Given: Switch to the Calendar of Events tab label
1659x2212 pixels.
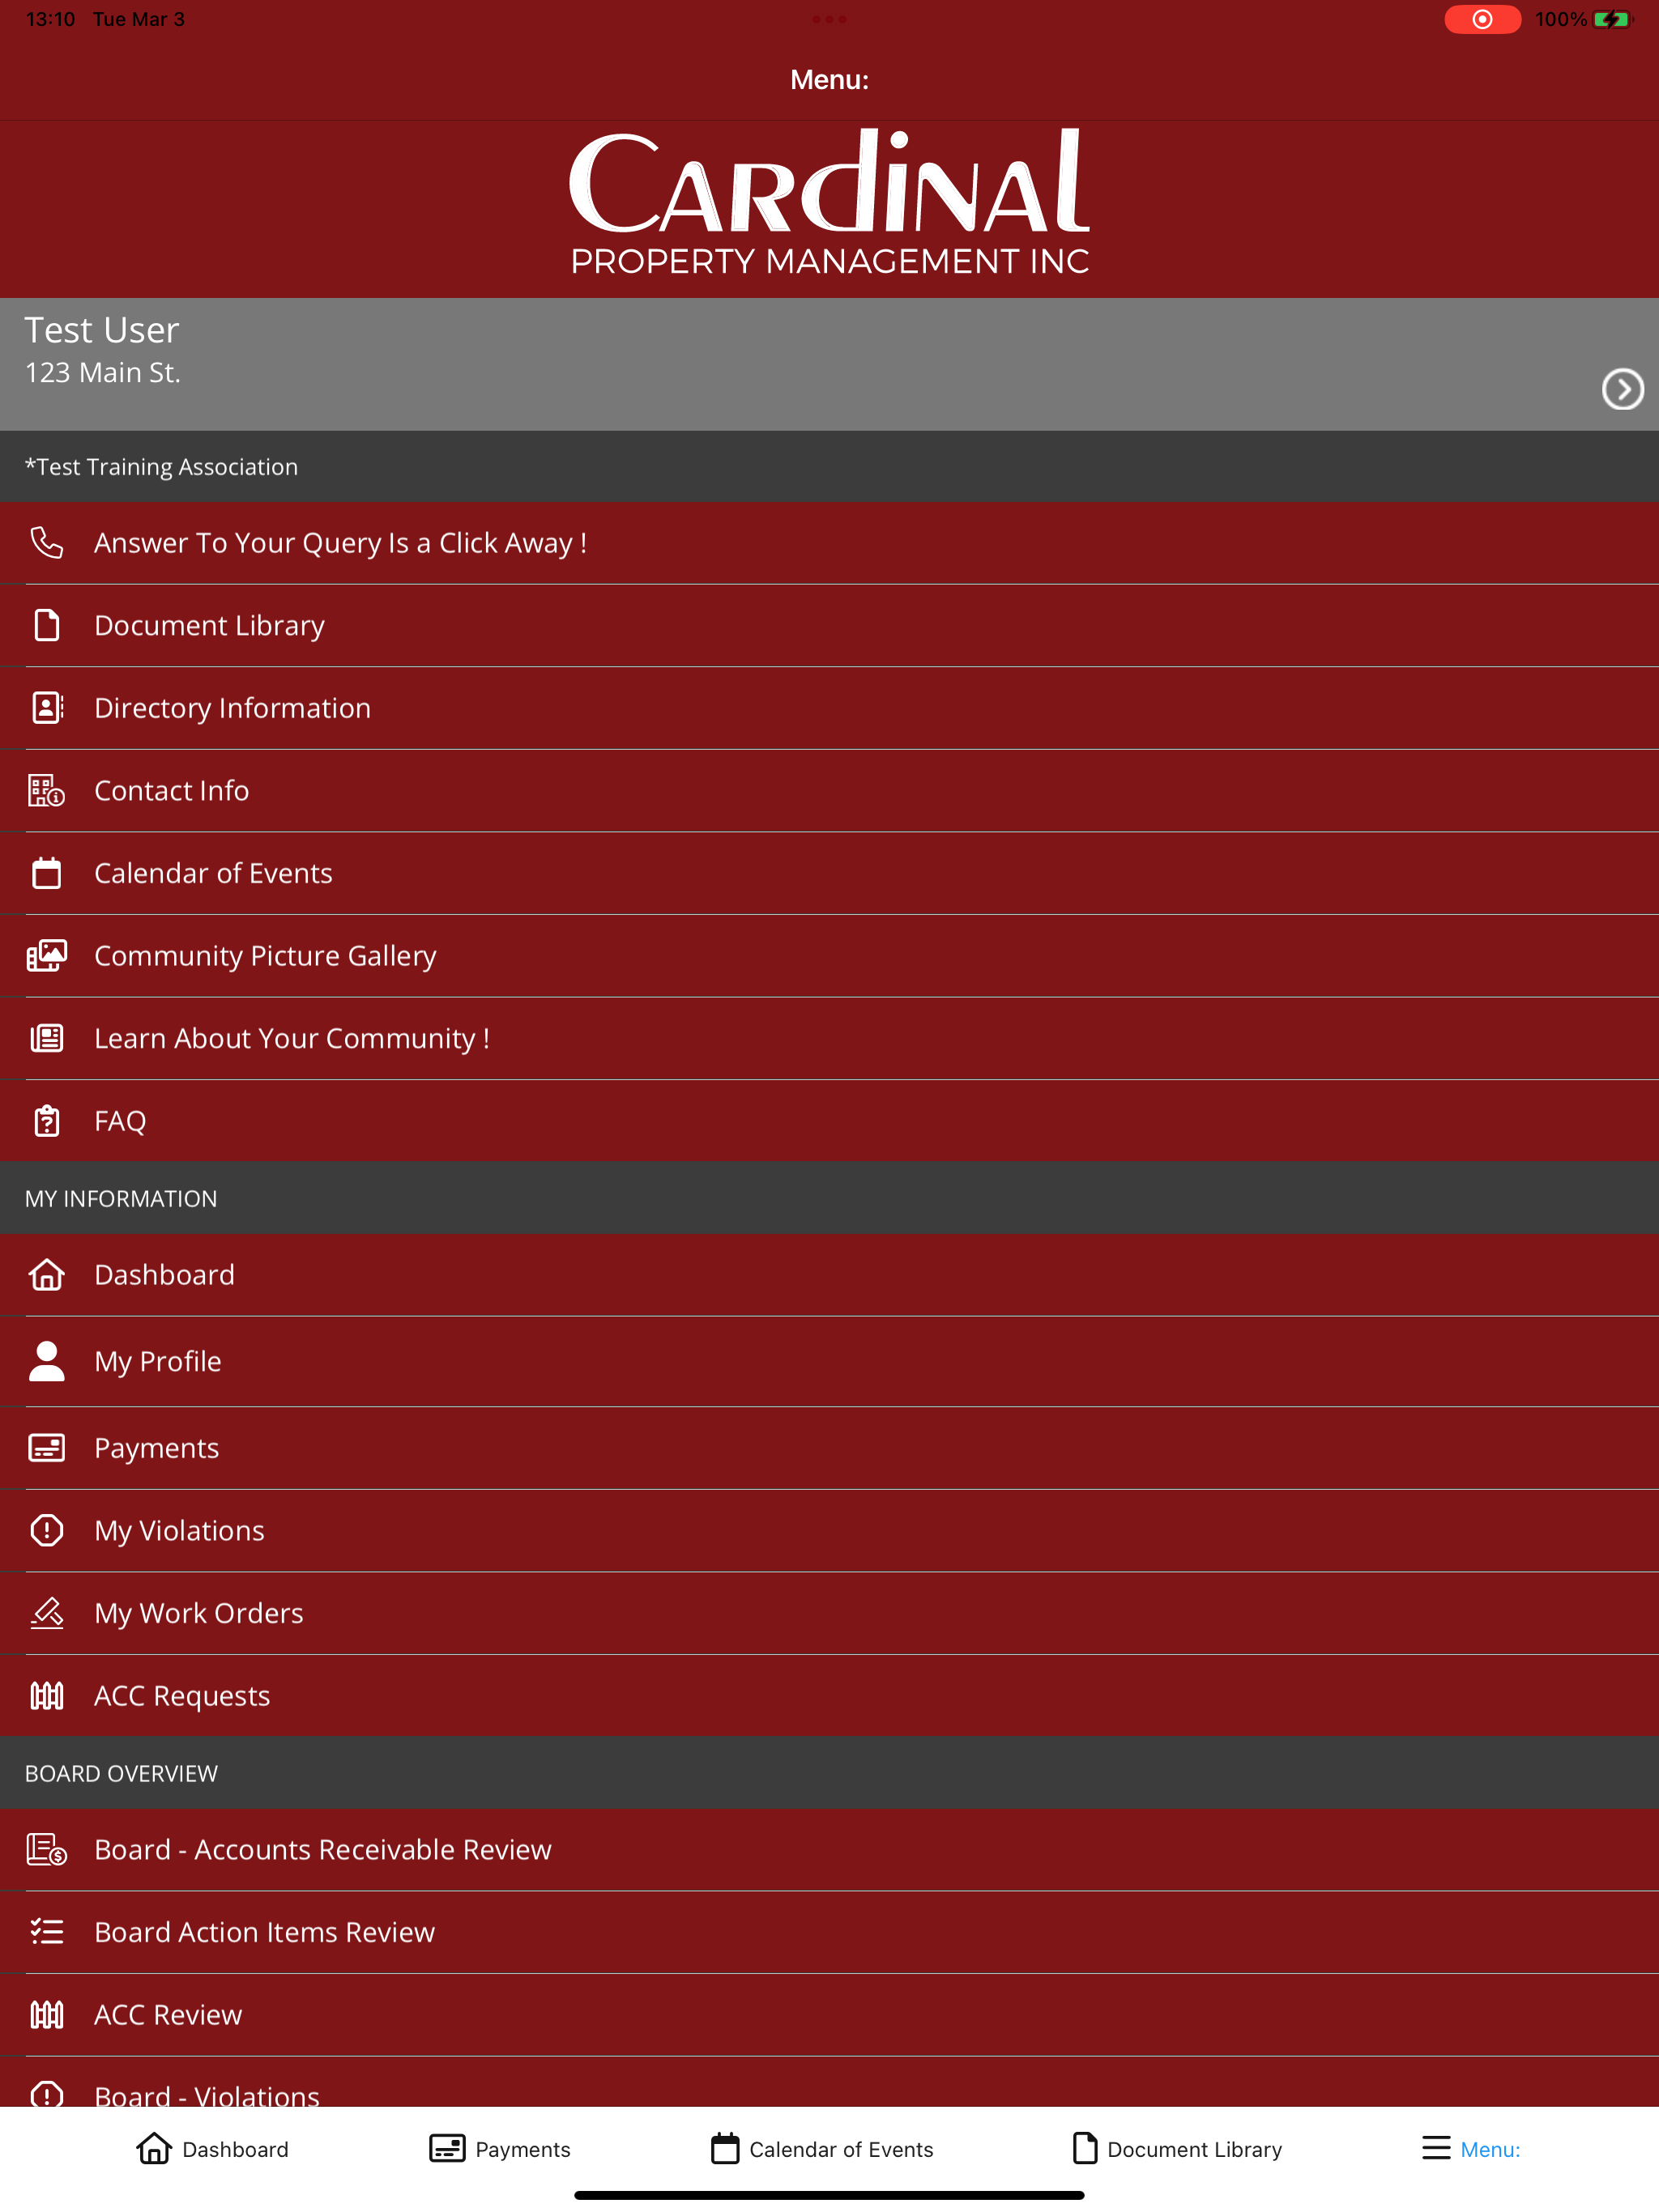Looking at the screenshot, I should tap(842, 2149).
